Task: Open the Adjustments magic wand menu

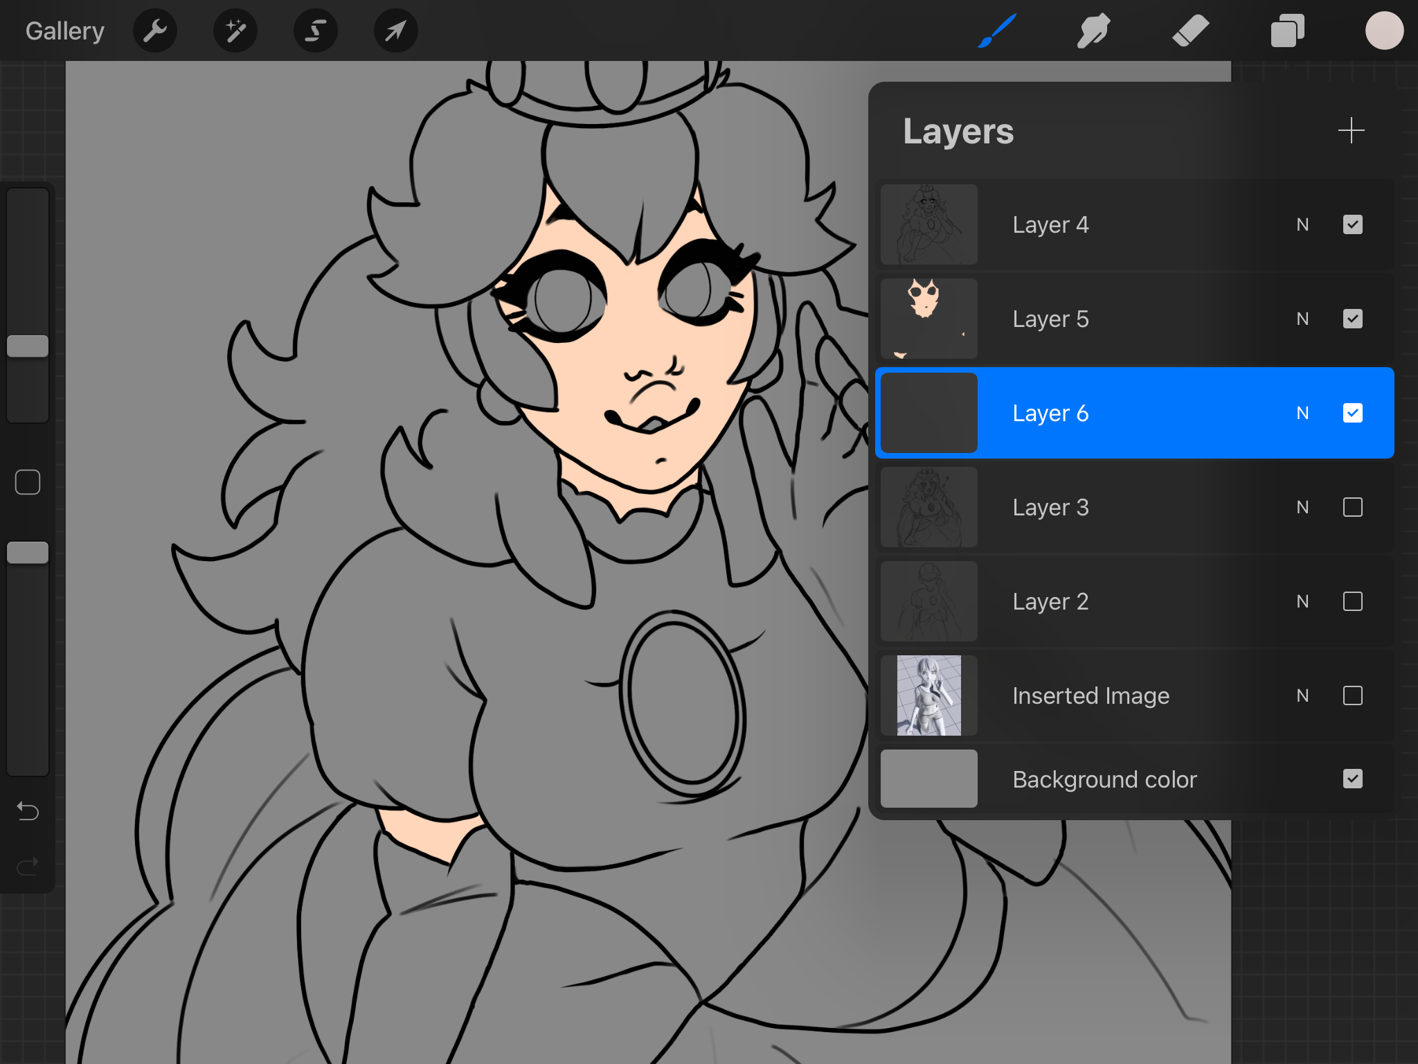Action: [x=235, y=30]
